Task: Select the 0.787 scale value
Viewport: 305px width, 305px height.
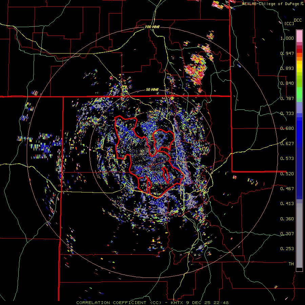Action: pyautogui.click(x=287, y=98)
